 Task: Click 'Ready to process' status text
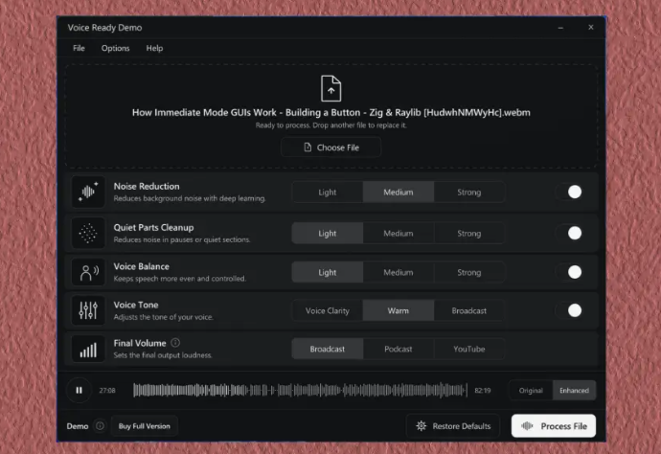coord(330,125)
